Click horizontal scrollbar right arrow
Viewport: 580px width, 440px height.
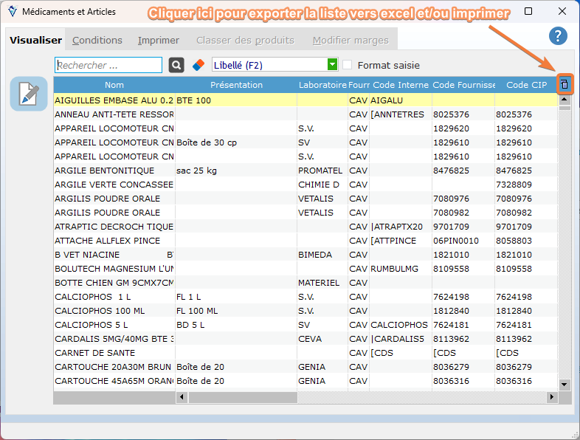click(552, 397)
